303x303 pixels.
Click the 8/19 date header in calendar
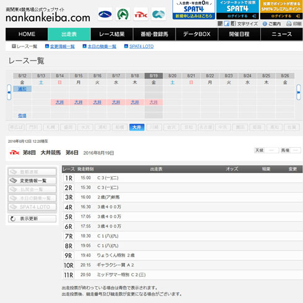click(154, 76)
